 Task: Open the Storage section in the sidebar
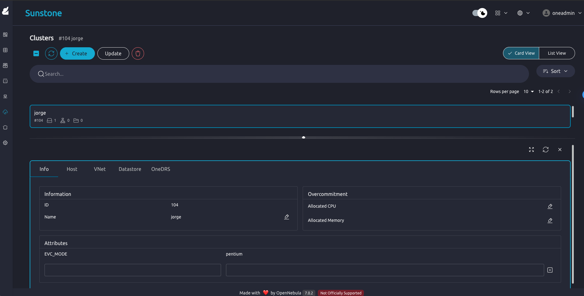(5, 81)
